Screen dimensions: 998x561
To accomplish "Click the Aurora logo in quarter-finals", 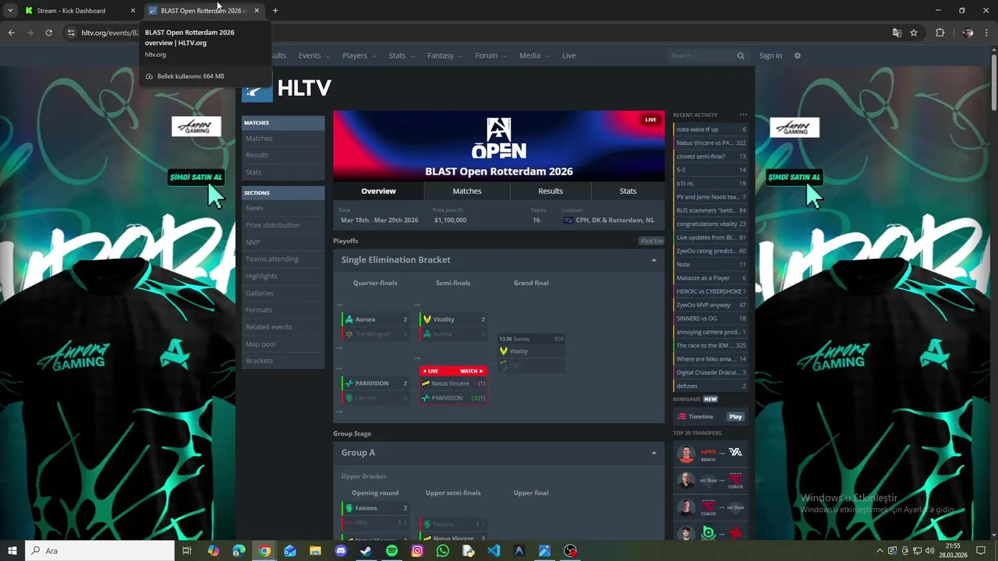I will 349,319.
